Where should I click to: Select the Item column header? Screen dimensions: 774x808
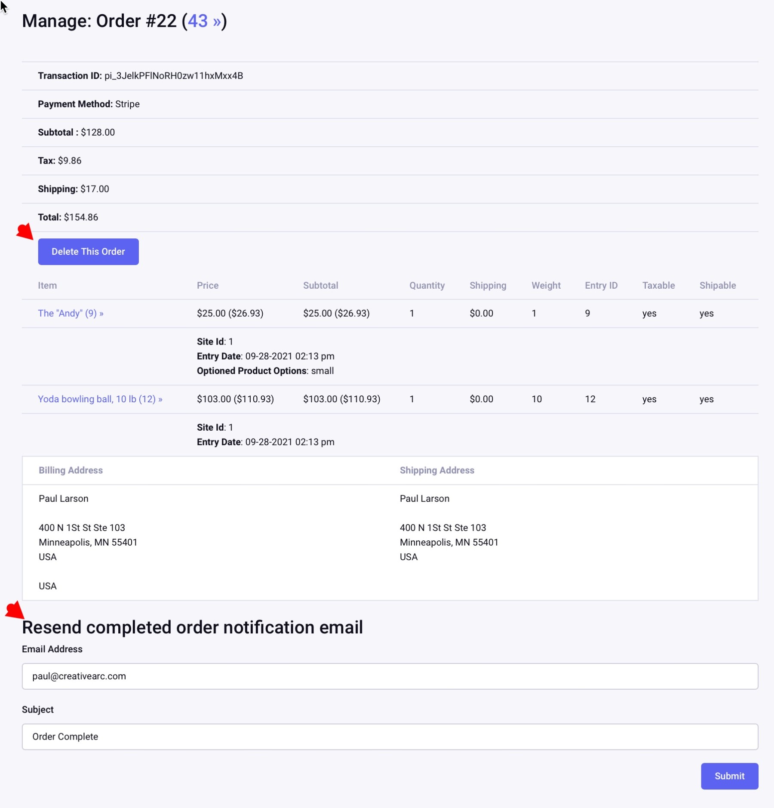tap(47, 285)
